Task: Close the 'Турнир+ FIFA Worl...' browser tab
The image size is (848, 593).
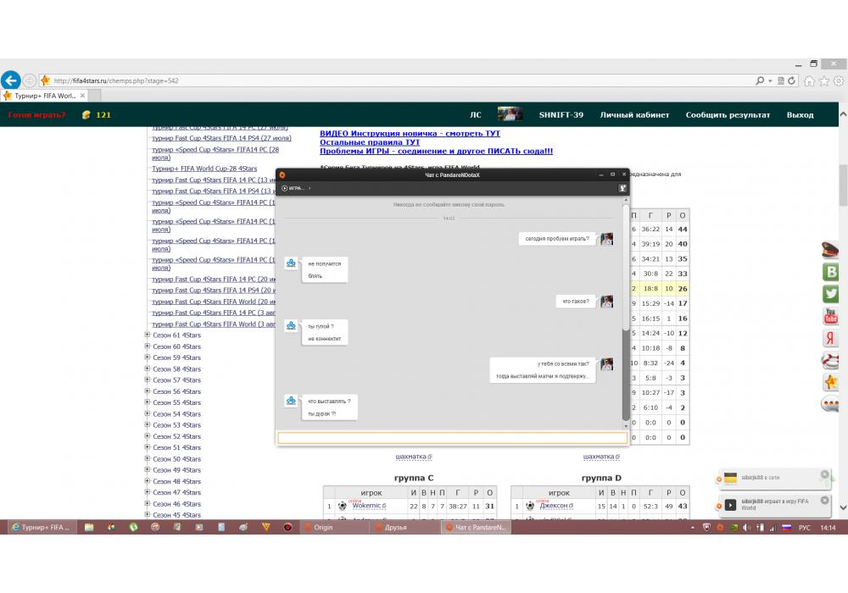Action: [x=82, y=96]
